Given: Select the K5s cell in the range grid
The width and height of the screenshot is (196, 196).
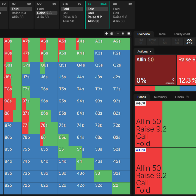Looking at the screenshot, I should pyautogui.click(x=67, y=56).
